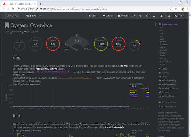Open the Settings gear

click(x=108, y=16)
